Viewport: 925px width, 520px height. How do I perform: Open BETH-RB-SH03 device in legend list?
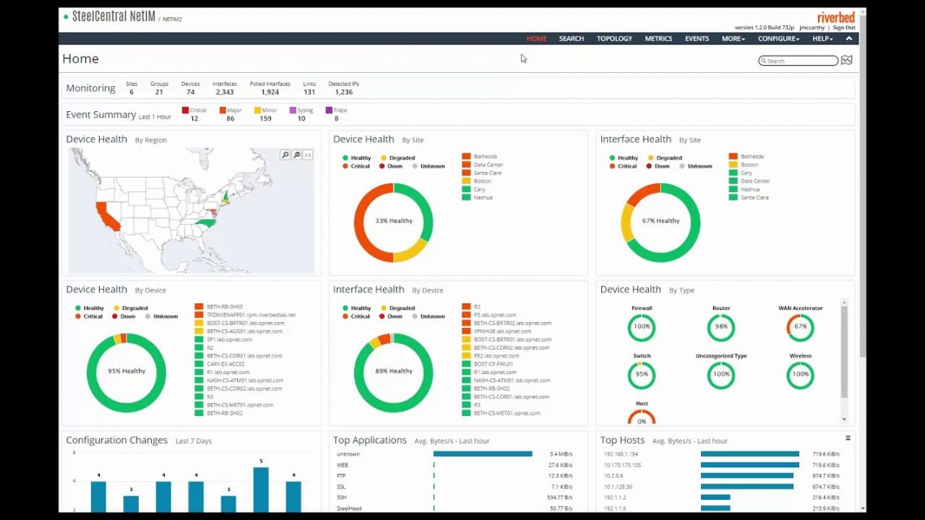(224, 307)
